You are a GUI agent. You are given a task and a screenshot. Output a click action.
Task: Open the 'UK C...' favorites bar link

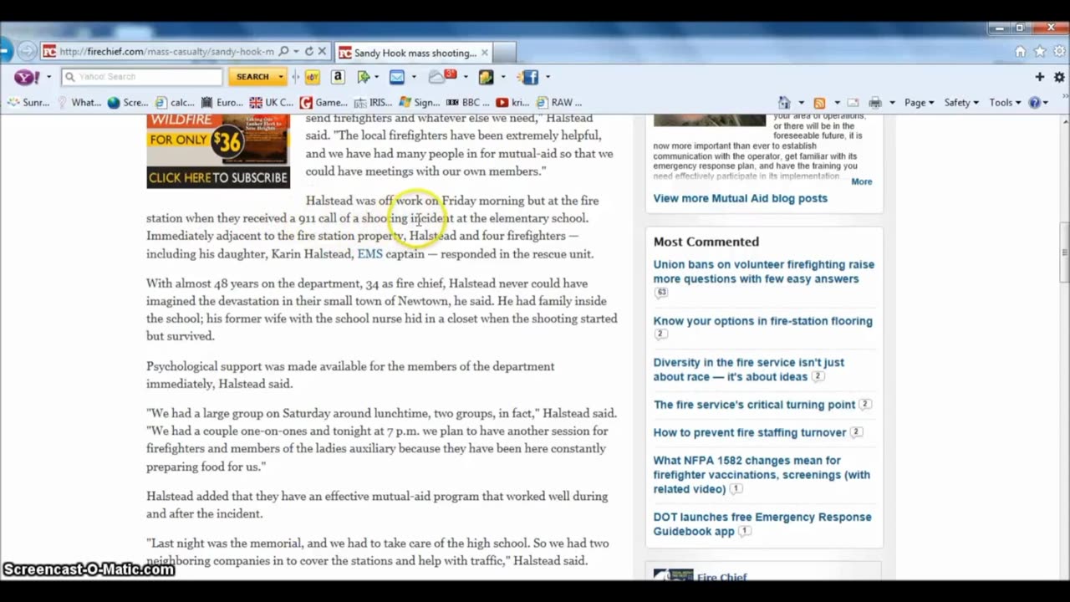272,103
